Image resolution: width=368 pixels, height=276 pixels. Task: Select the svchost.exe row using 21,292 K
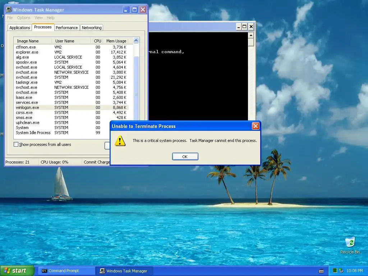(x=71, y=78)
